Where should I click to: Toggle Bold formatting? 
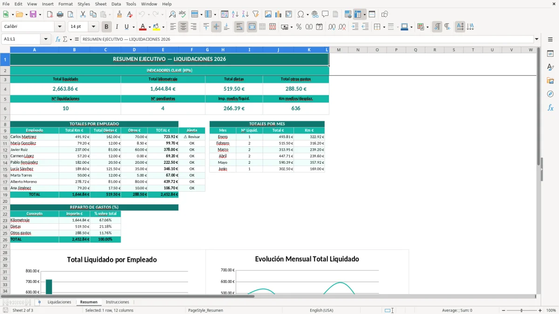pyautogui.click(x=106, y=27)
